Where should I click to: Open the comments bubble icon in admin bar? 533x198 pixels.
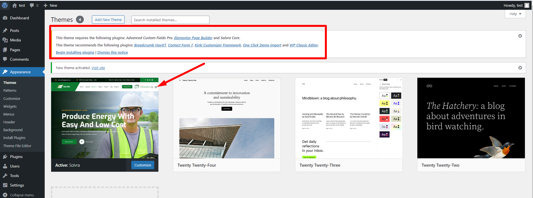click(32, 5)
